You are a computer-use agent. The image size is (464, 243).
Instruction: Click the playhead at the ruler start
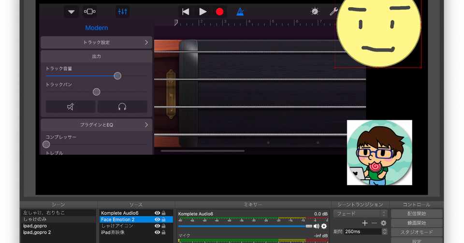[176, 23]
